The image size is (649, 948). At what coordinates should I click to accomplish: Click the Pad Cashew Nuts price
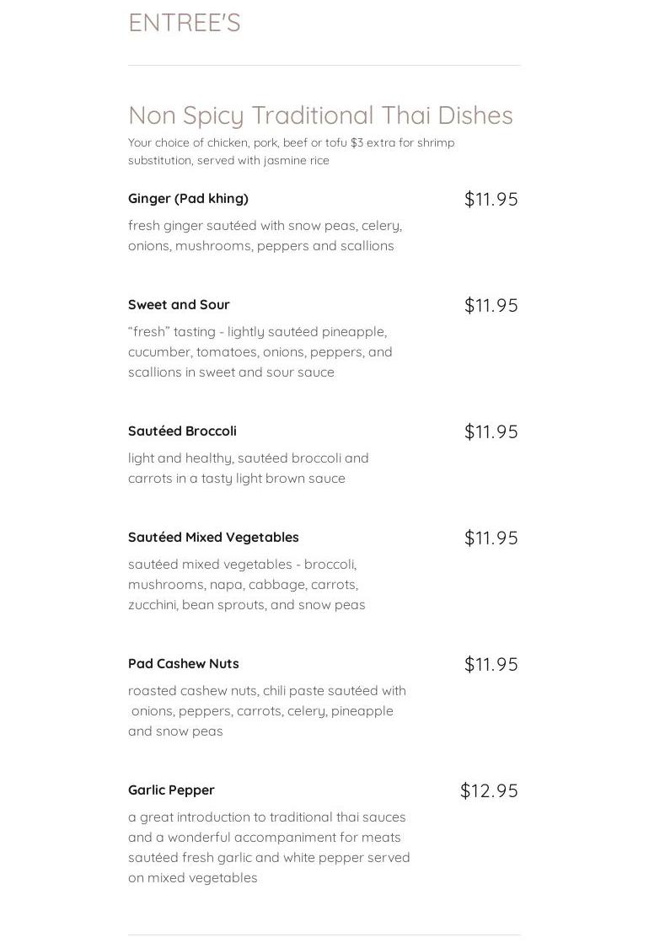(491, 665)
